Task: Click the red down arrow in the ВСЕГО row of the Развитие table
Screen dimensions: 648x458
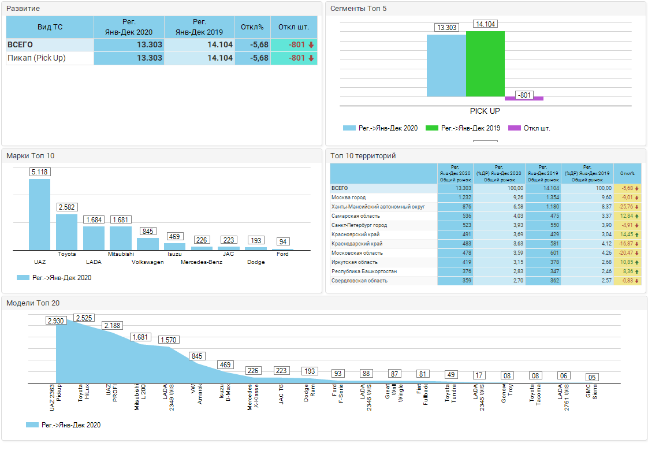Action: point(311,45)
